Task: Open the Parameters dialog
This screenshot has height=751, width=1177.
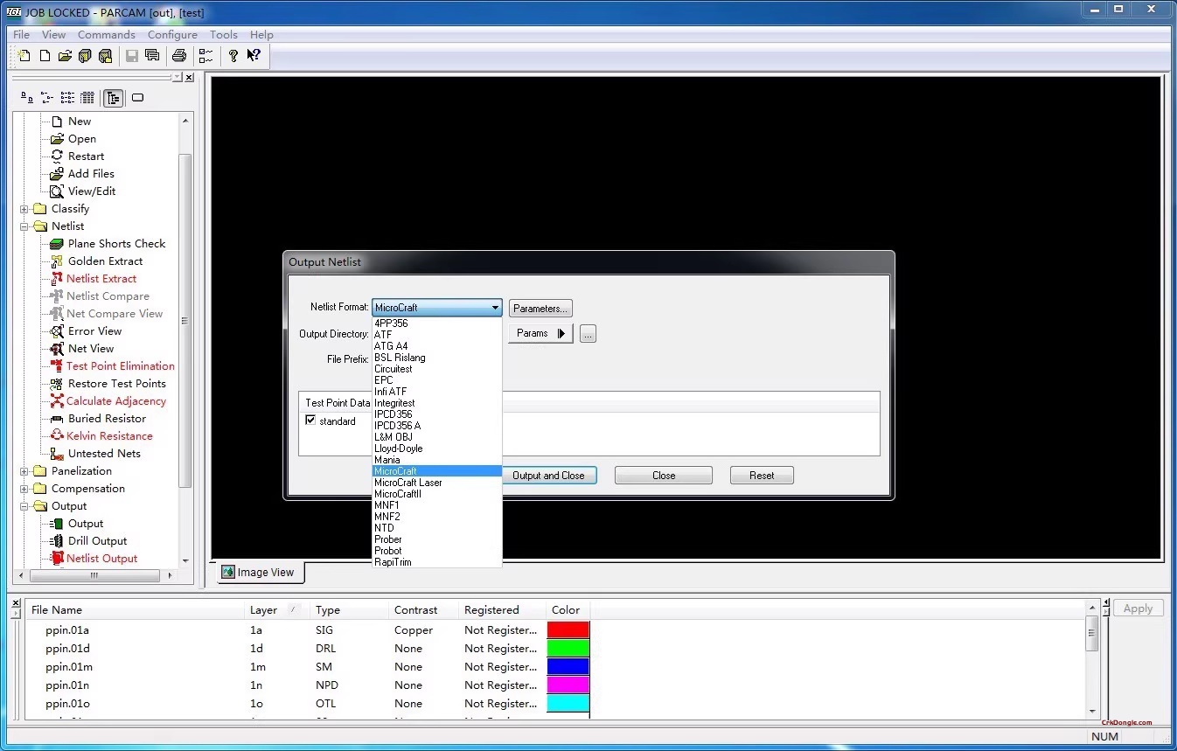Action: click(x=540, y=308)
